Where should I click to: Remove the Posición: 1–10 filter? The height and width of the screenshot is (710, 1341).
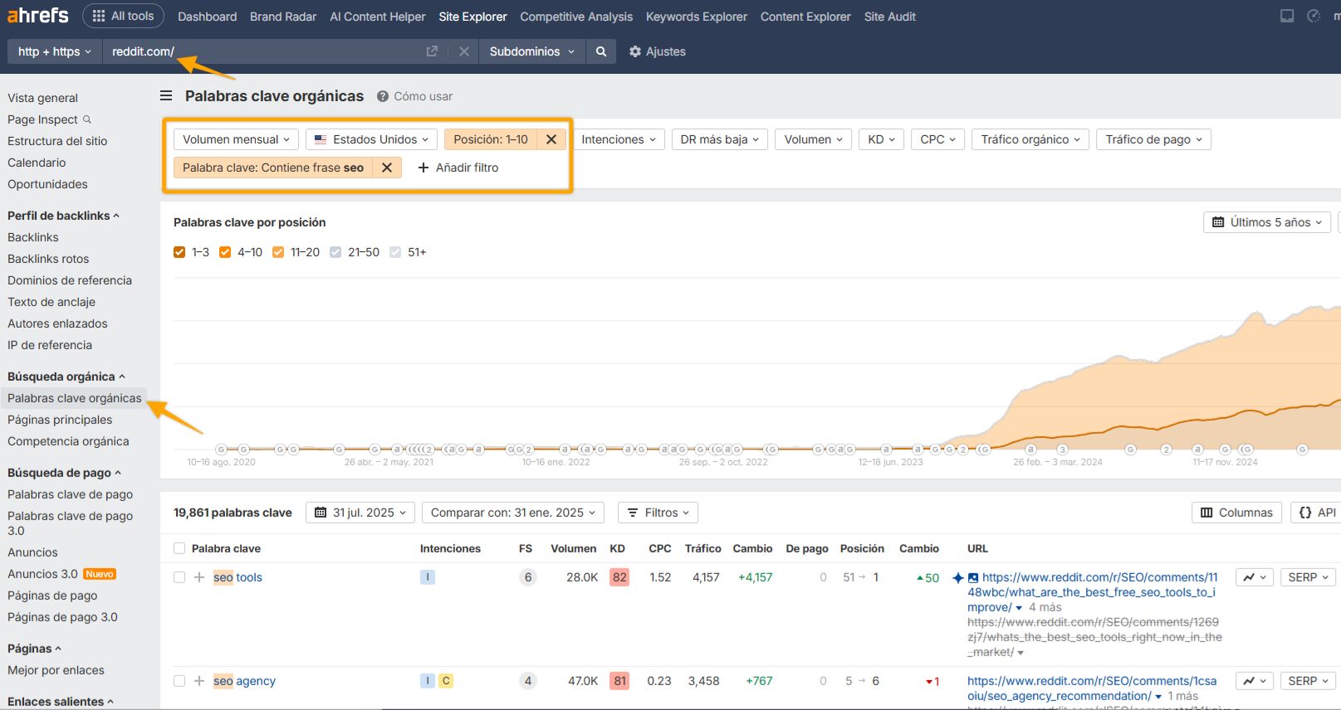click(x=551, y=139)
